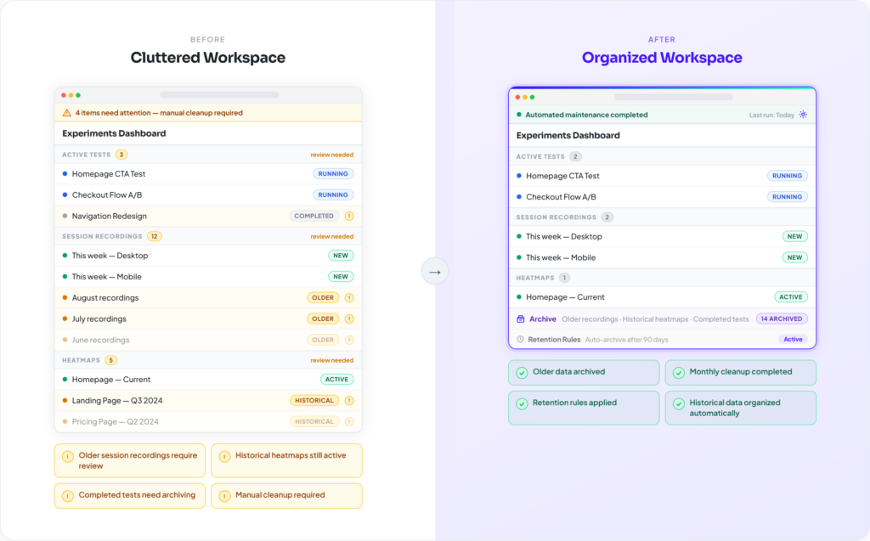Click review needed link in Active Tests header
This screenshot has width=870, height=541.
pos(332,155)
